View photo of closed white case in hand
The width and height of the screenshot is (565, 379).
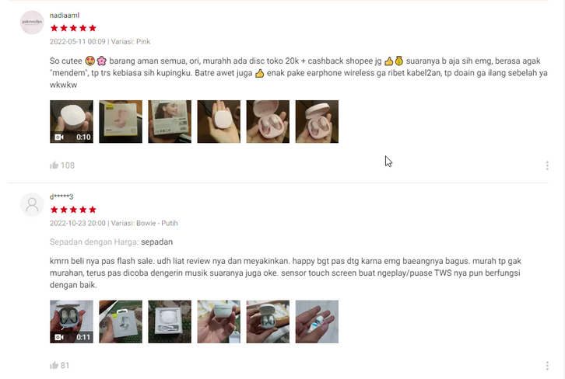(x=219, y=322)
